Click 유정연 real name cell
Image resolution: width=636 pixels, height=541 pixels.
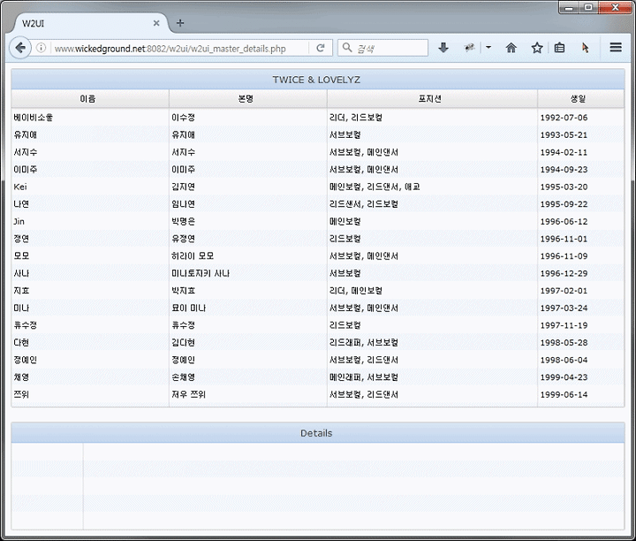pyautogui.click(x=248, y=239)
